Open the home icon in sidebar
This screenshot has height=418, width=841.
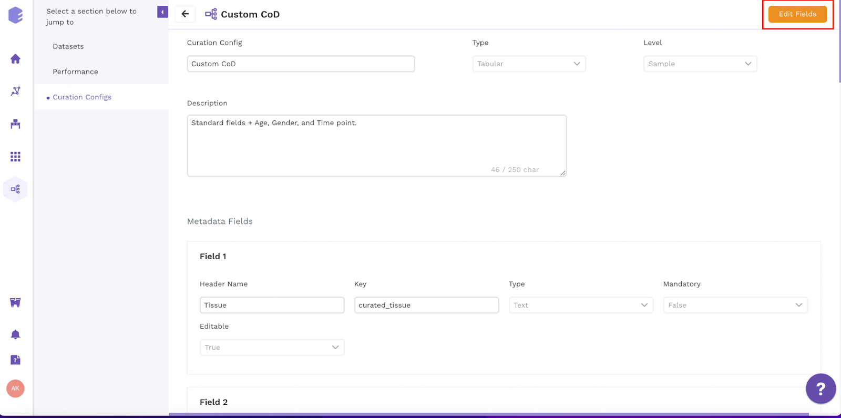click(15, 59)
